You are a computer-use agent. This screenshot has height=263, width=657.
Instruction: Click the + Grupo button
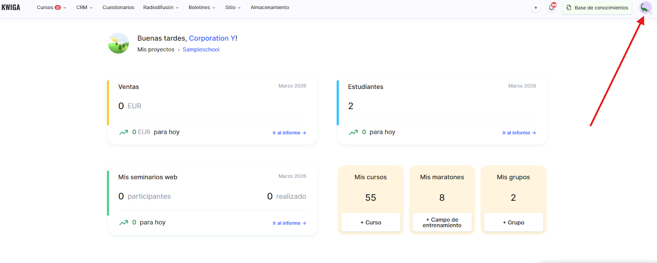coord(513,222)
